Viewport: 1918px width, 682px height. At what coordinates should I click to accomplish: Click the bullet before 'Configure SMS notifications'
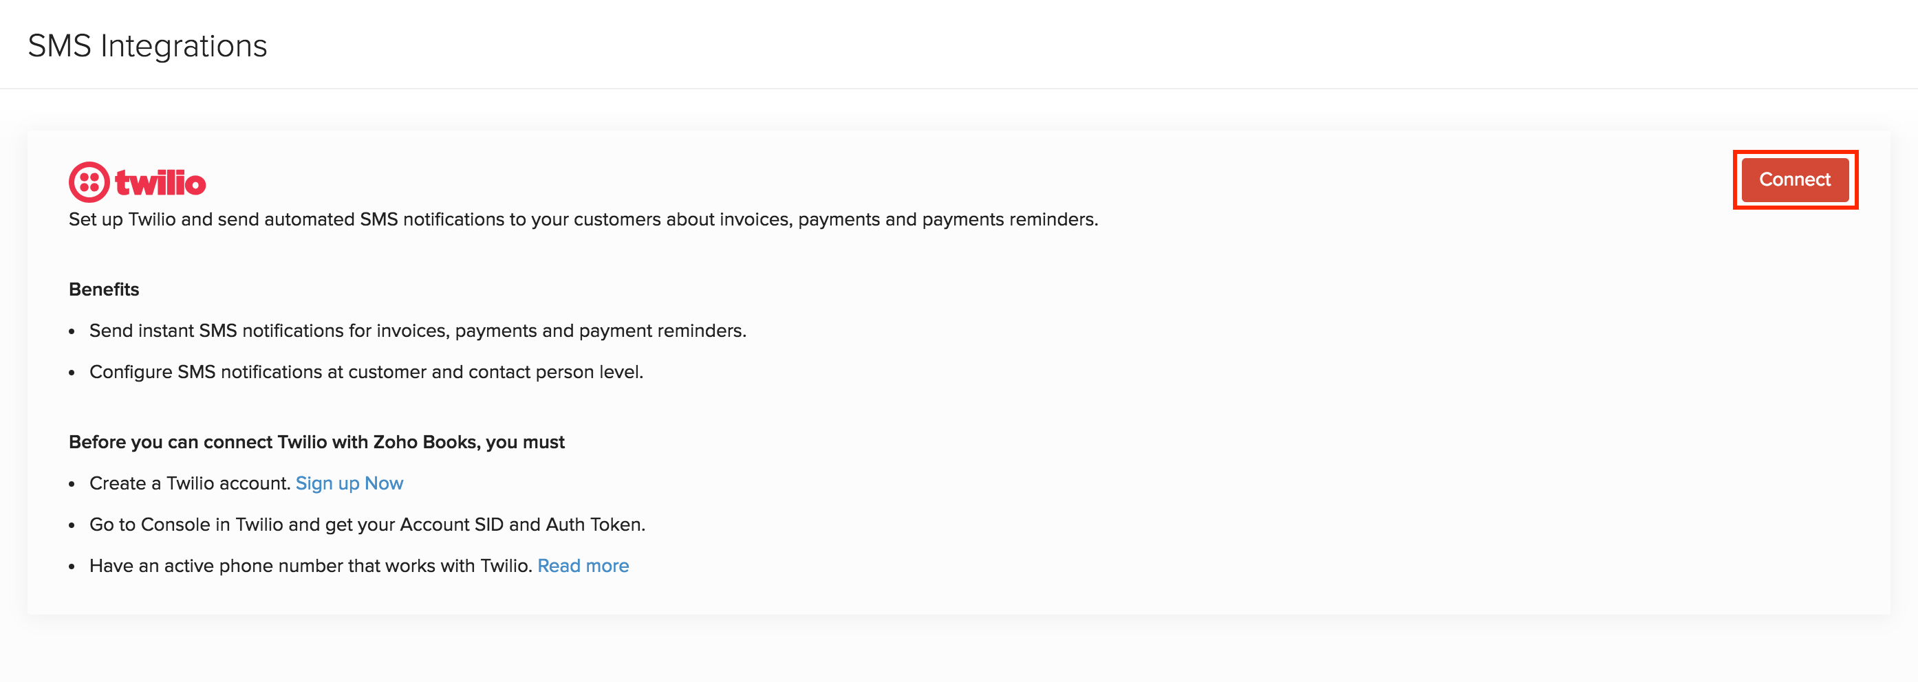(72, 373)
